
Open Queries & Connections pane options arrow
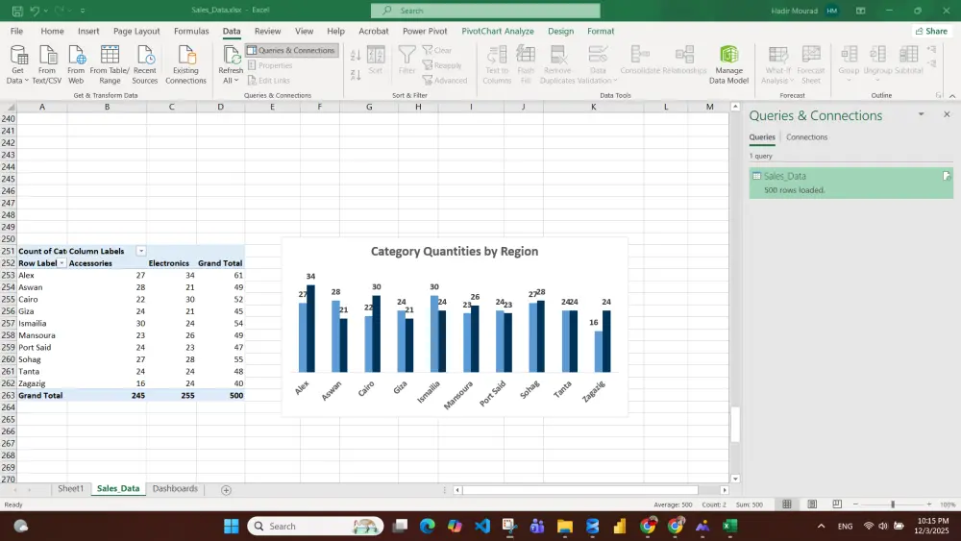click(921, 114)
